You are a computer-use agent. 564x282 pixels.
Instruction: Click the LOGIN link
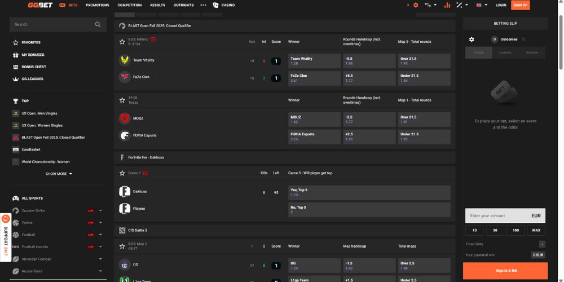(501, 5)
